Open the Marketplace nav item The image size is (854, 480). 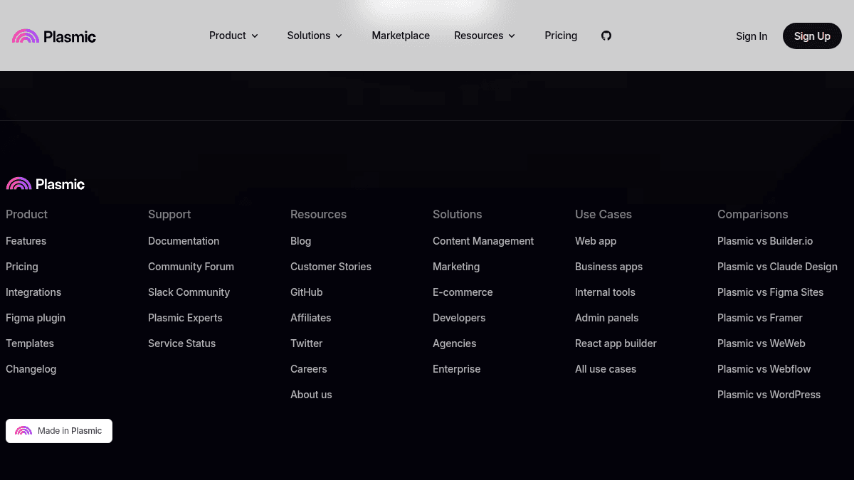[401, 36]
